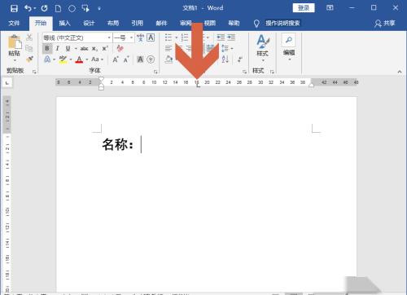Open the 文件 menu

click(x=14, y=23)
